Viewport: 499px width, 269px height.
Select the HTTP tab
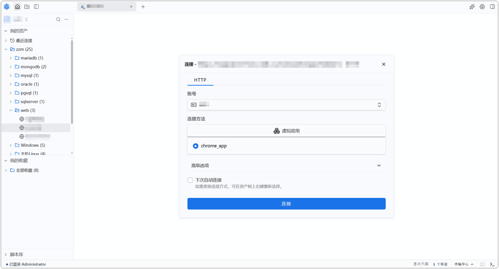pyautogui.click(x=200, y=80)
